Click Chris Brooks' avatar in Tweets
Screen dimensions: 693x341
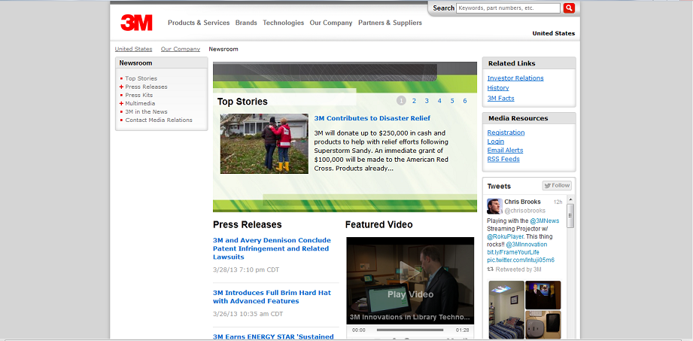point(494,206)
